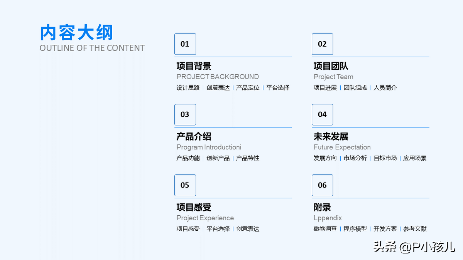The width and height of the screenshot is (463, 260).
Task: Click the 产品特性 item
Action: (x=248, y=158)
